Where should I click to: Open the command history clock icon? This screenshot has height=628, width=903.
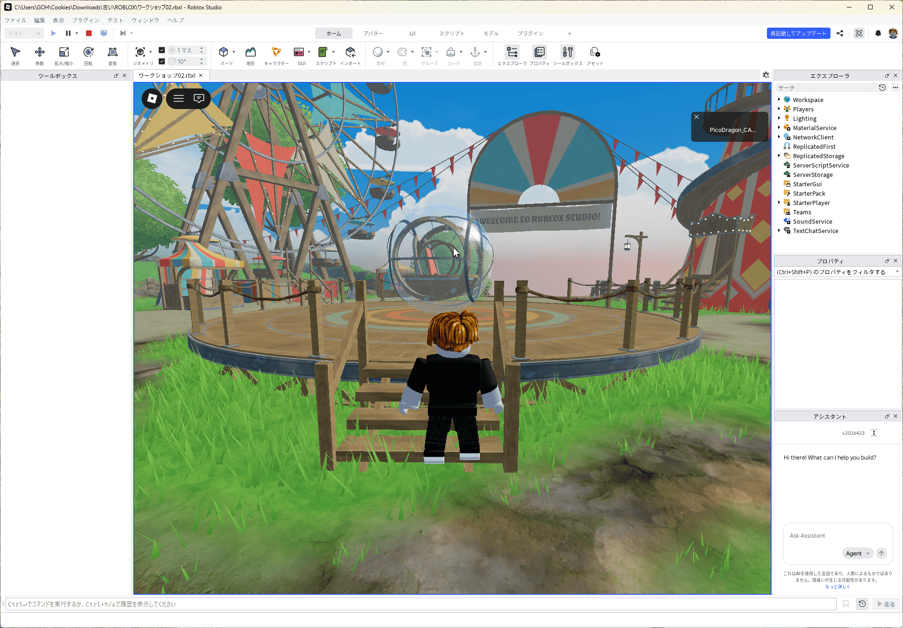point(862,604)
